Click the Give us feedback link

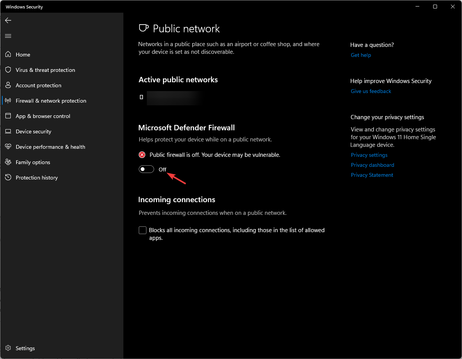click(371, 91)
